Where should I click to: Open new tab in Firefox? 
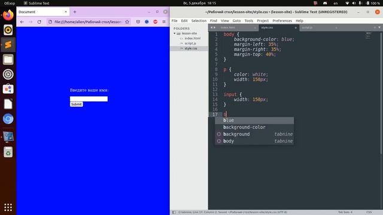(x=75, y=12)
